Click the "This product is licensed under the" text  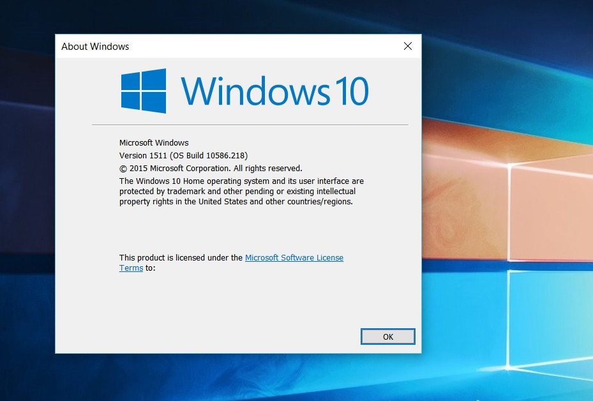tap(181, 257)
